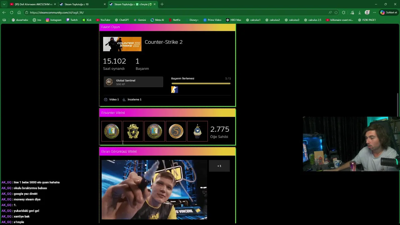Open the HBO Max bookmark

233,20
